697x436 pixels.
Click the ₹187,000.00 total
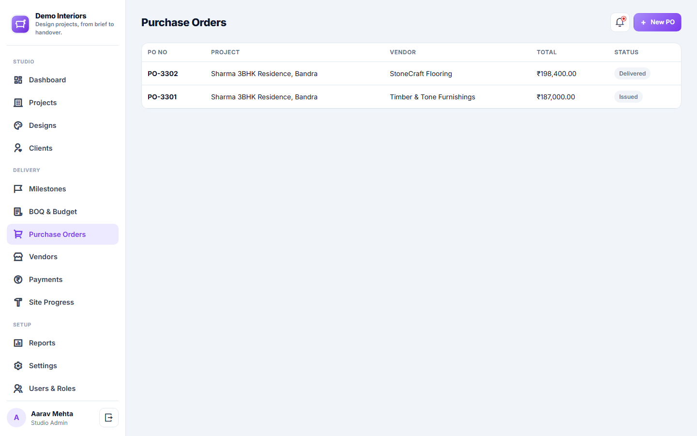556,97
